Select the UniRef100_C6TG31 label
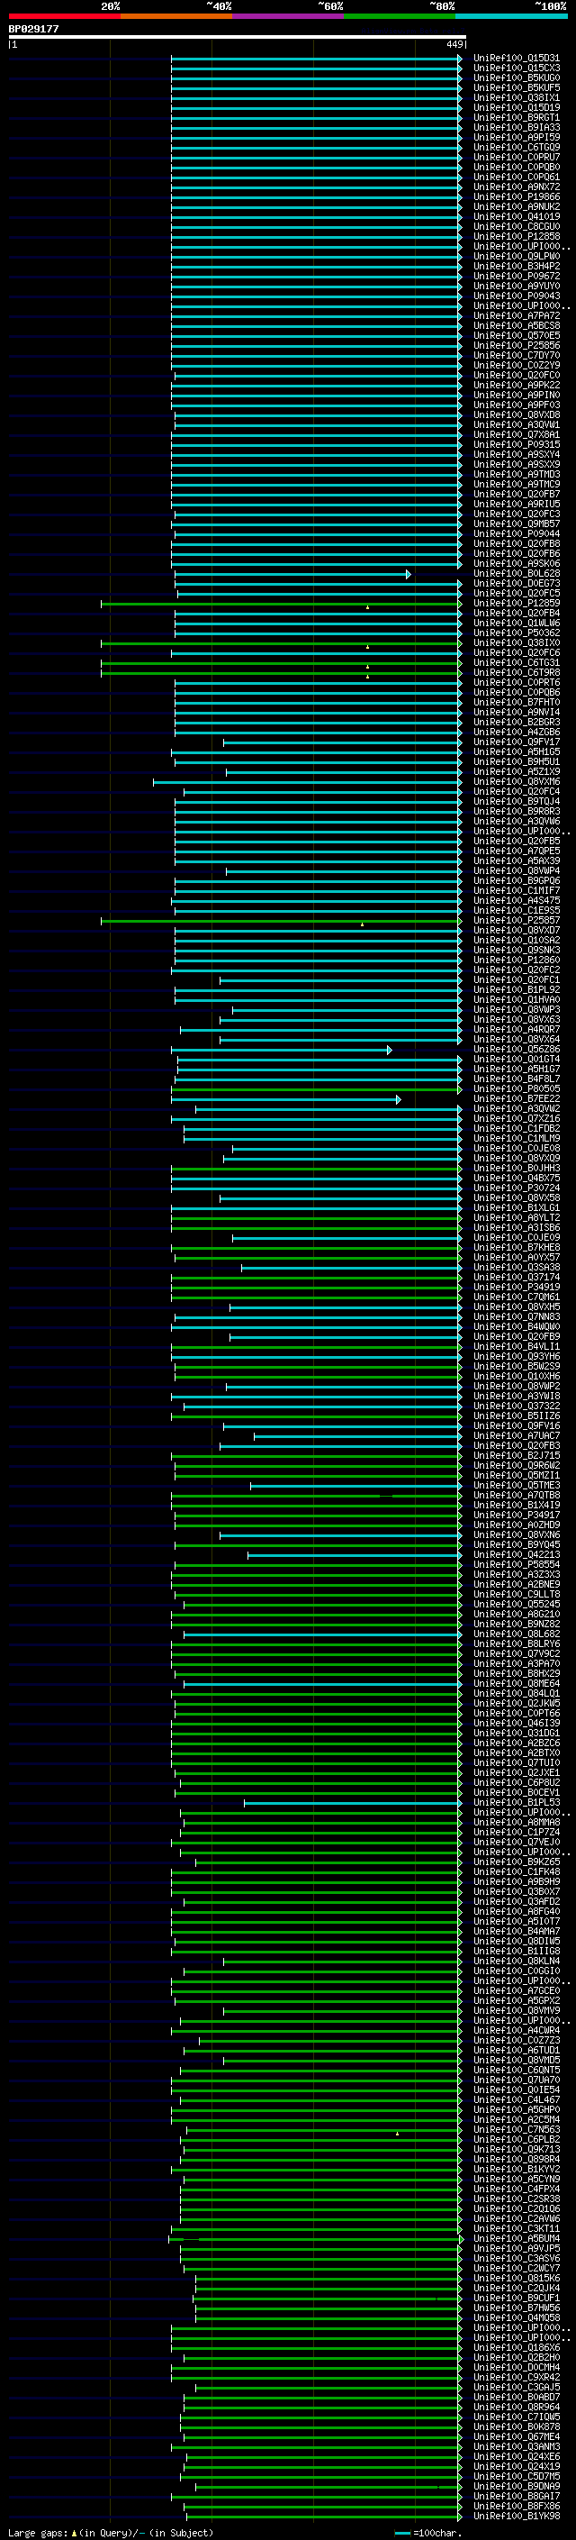Viewport: 576px width, 2540px height. point(517,661)
